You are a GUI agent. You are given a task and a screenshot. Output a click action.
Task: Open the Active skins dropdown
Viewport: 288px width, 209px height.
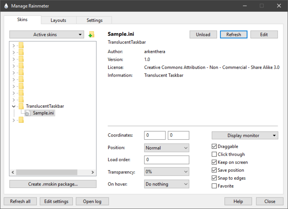47,35
